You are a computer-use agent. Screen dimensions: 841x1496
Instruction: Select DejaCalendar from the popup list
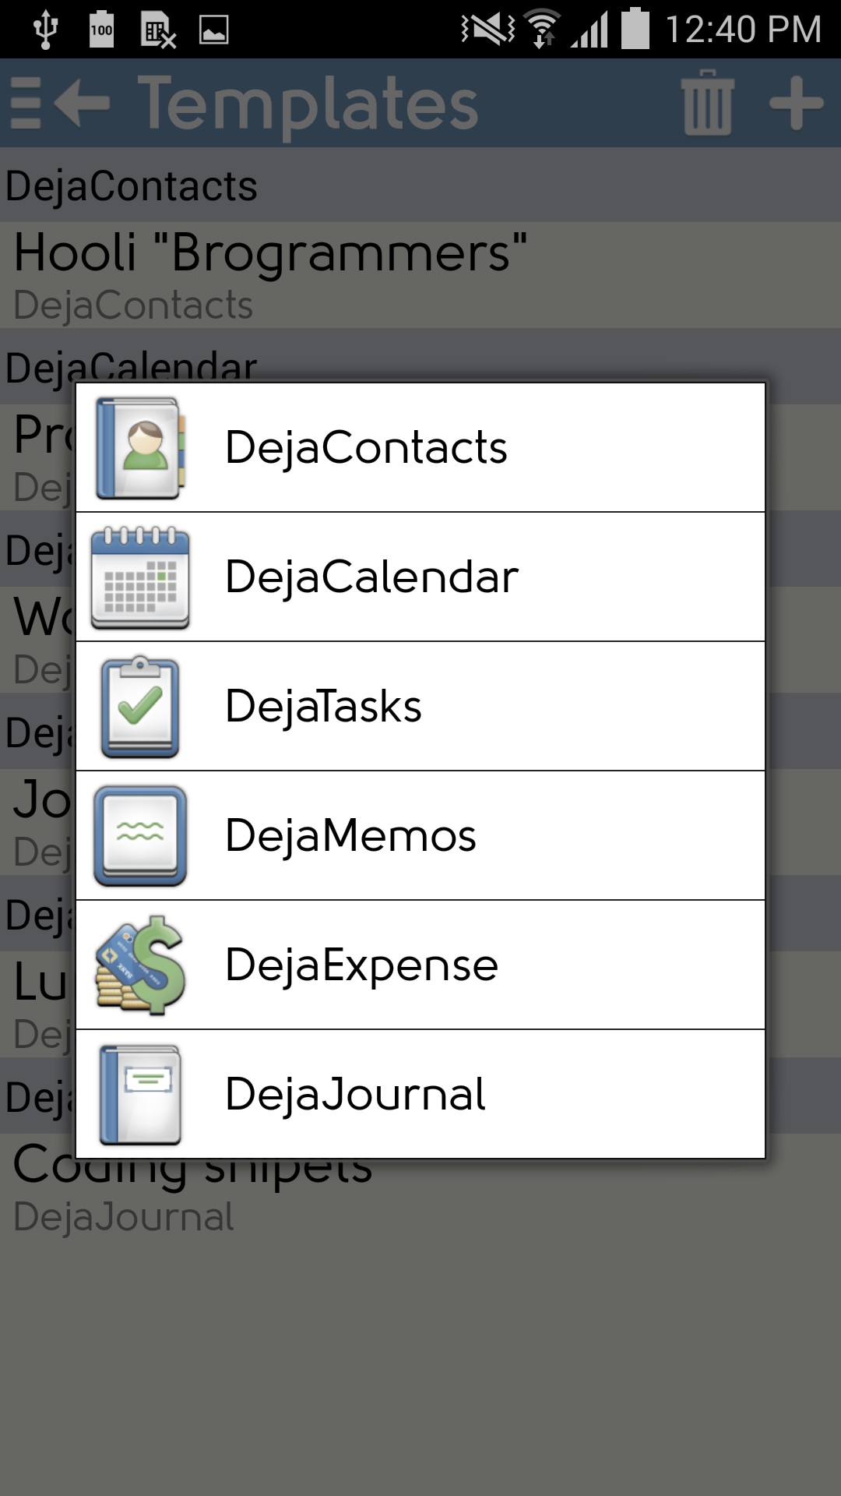tap(420, 577)
